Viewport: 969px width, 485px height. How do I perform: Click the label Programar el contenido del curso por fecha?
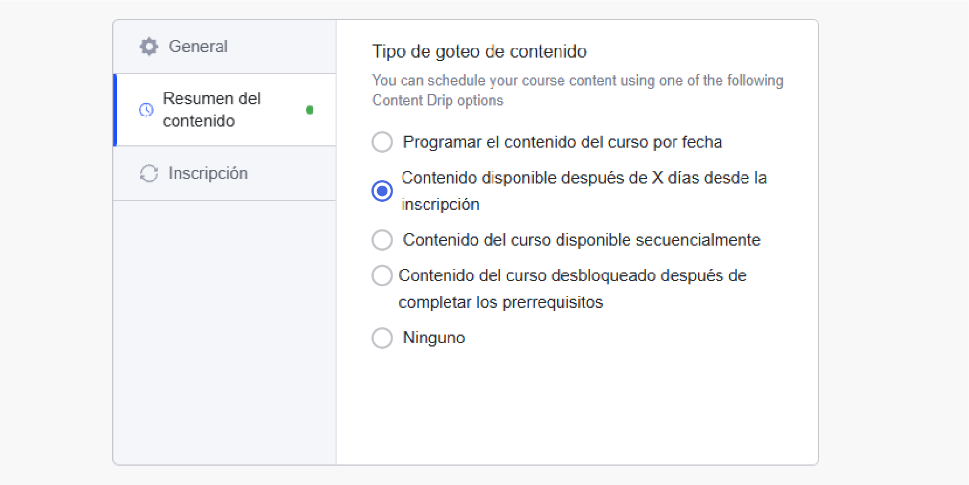coord(562,142)
